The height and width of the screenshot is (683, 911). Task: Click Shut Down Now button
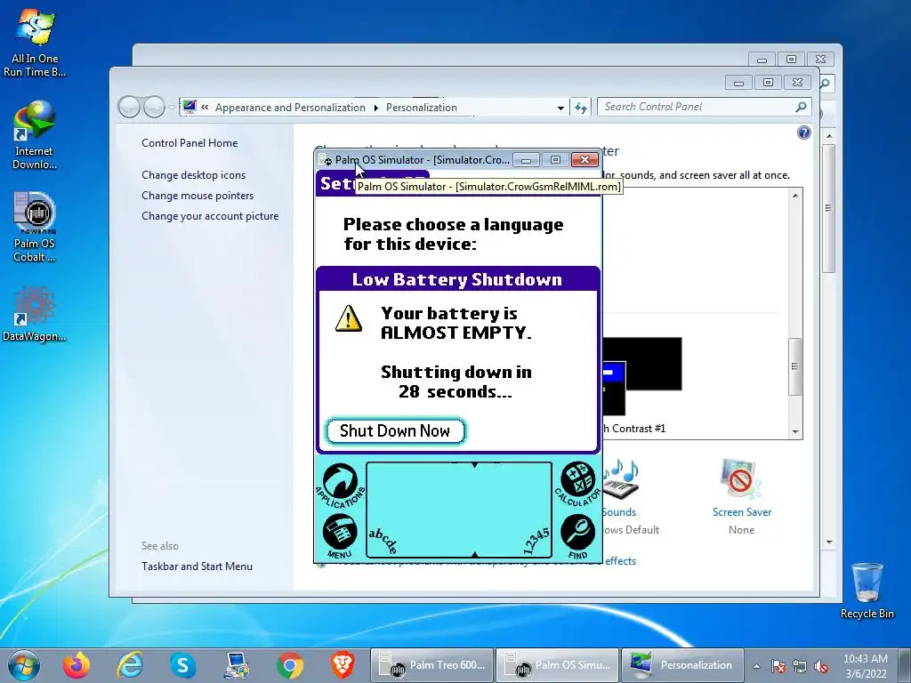coord(396,431)
